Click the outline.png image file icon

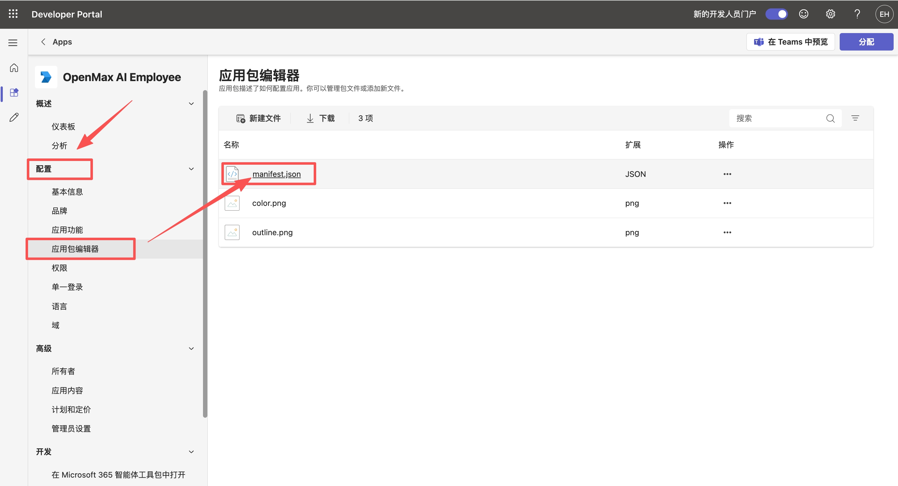(x=232, y=232)
